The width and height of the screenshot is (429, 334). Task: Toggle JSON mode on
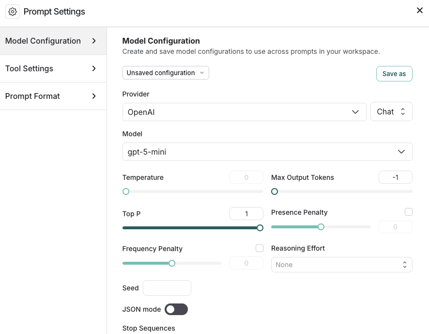[x=176, y=309]
